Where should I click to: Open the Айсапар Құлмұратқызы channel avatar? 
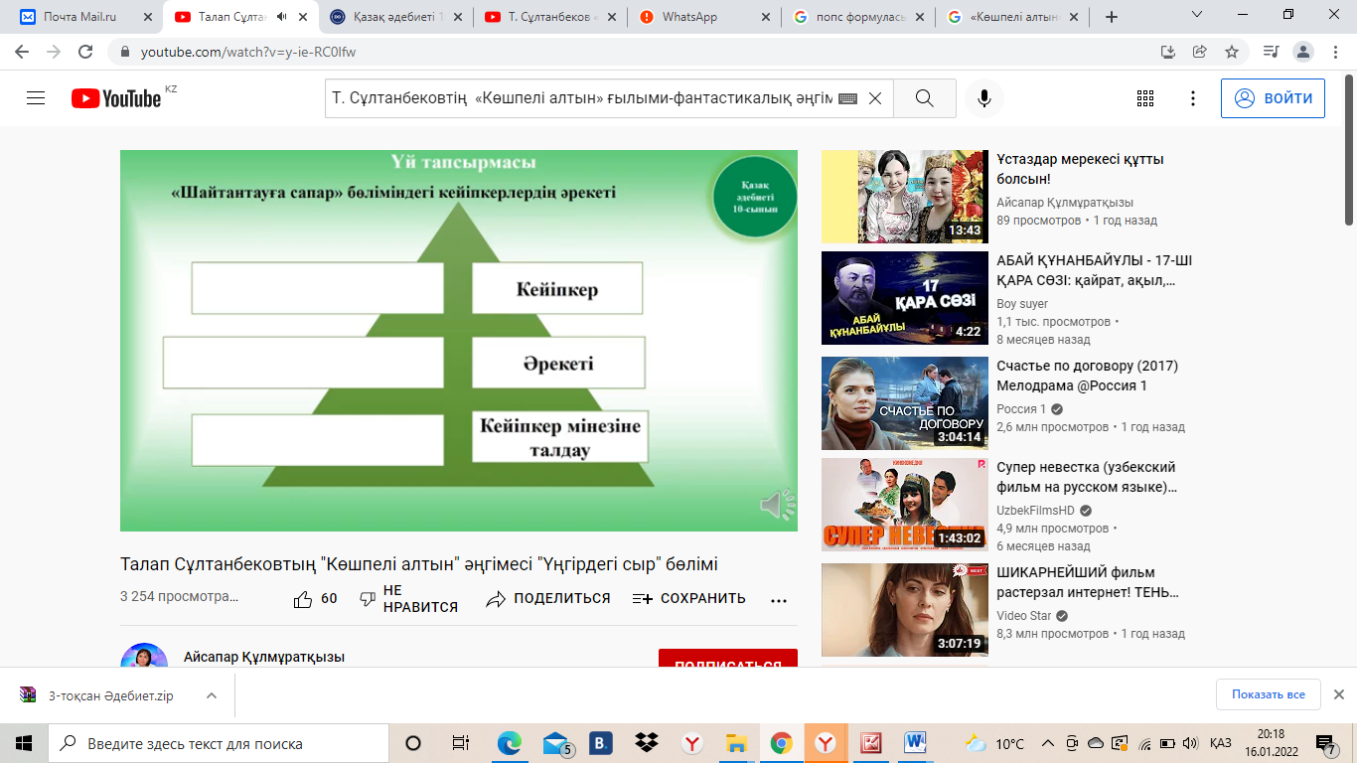(144, 656)
